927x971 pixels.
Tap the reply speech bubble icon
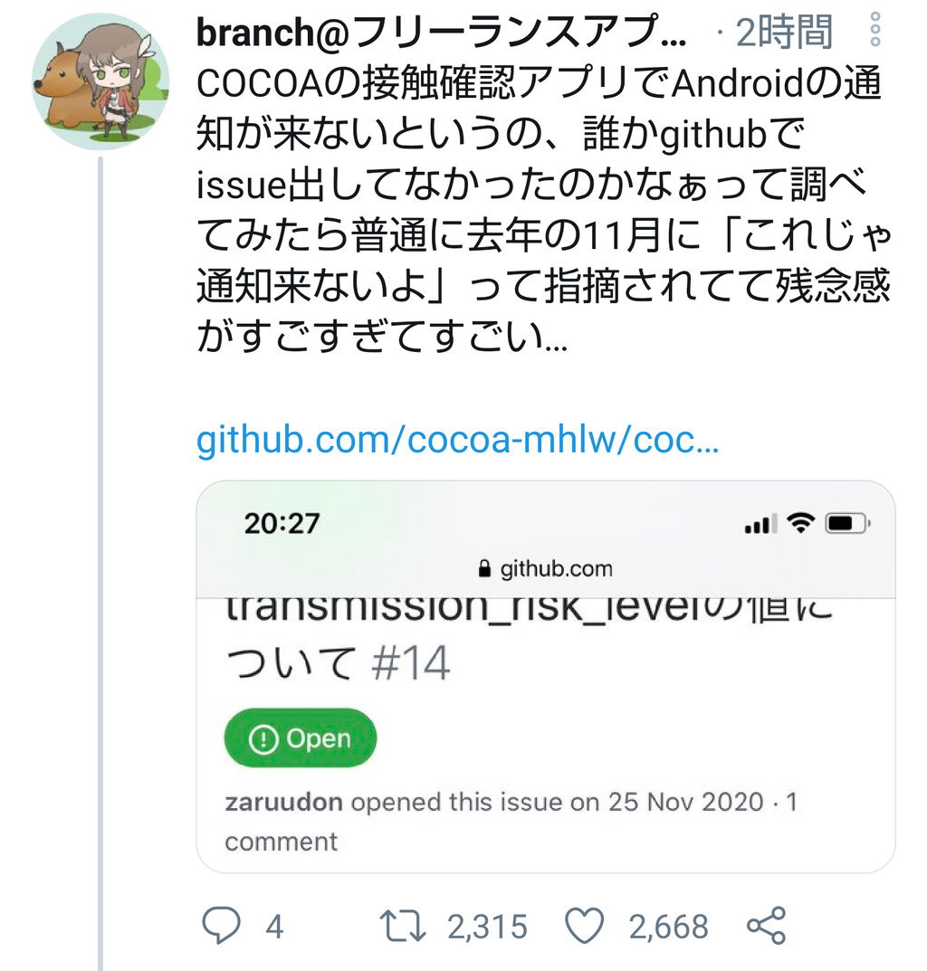[221, 925]
